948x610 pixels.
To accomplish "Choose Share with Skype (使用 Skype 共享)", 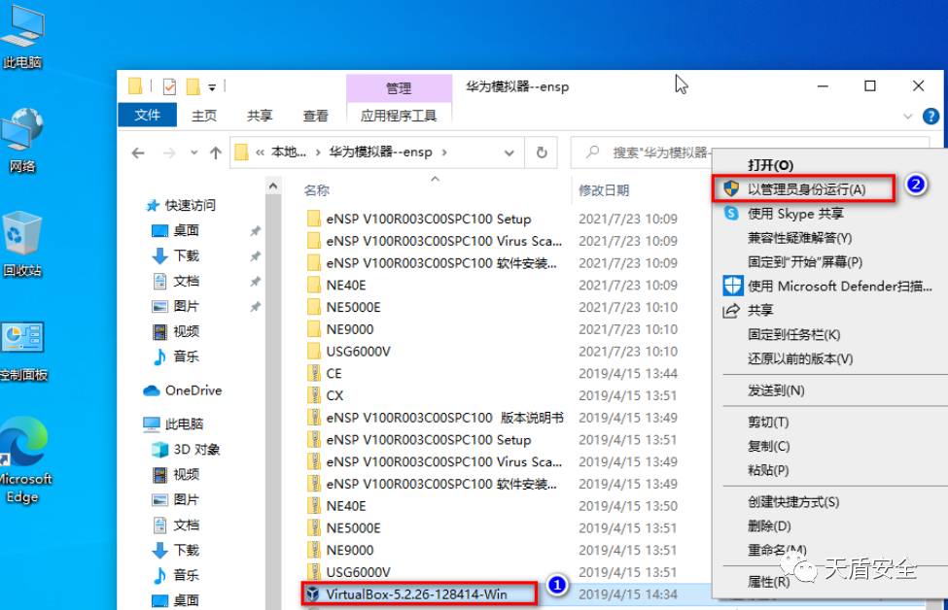I will [795, 213].
